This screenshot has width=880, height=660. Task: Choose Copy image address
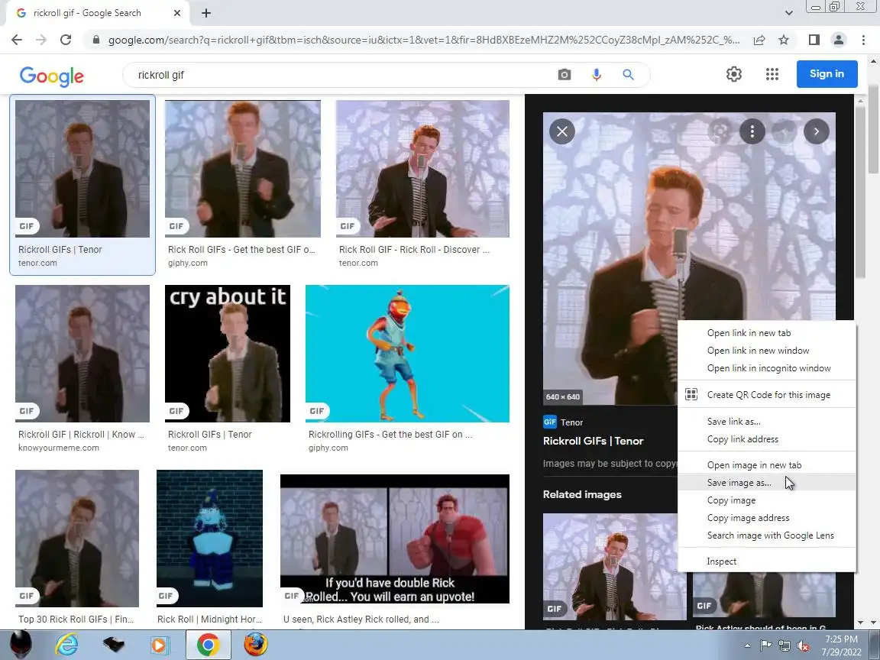click(767, 517)
